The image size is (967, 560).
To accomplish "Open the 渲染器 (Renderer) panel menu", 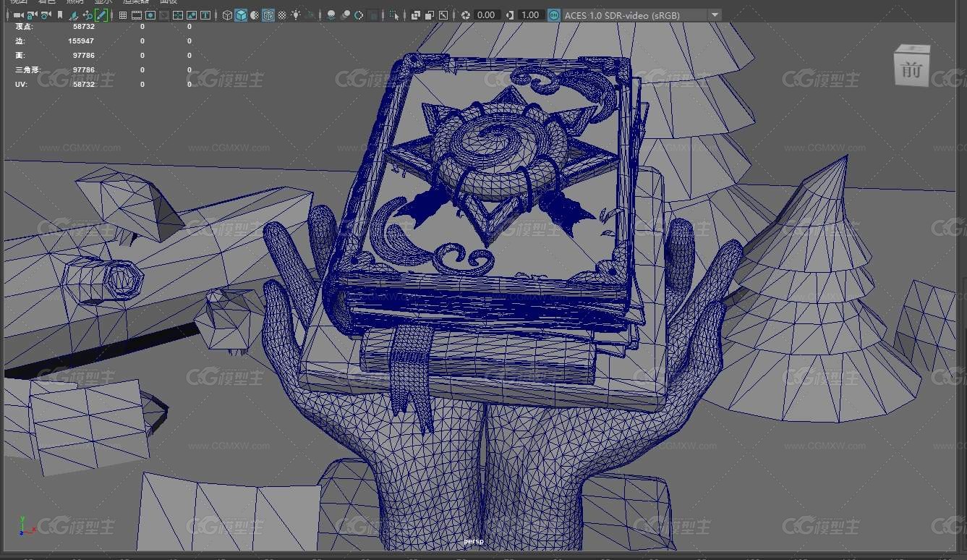I will [x=136, y=2].
